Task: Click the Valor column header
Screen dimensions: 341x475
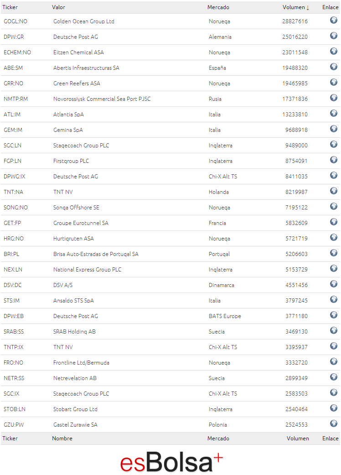Action: point(58,7)
